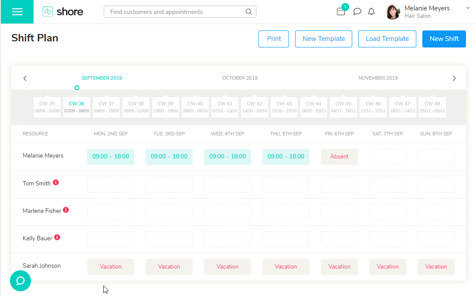The height and width of the screenshot is (296, 476).
Task: Click the current week timeline marker circle
Action: pyautogui.click(x=77, y=88)
